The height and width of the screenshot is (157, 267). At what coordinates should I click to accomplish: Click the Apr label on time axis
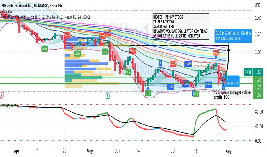tap(17, 151)
